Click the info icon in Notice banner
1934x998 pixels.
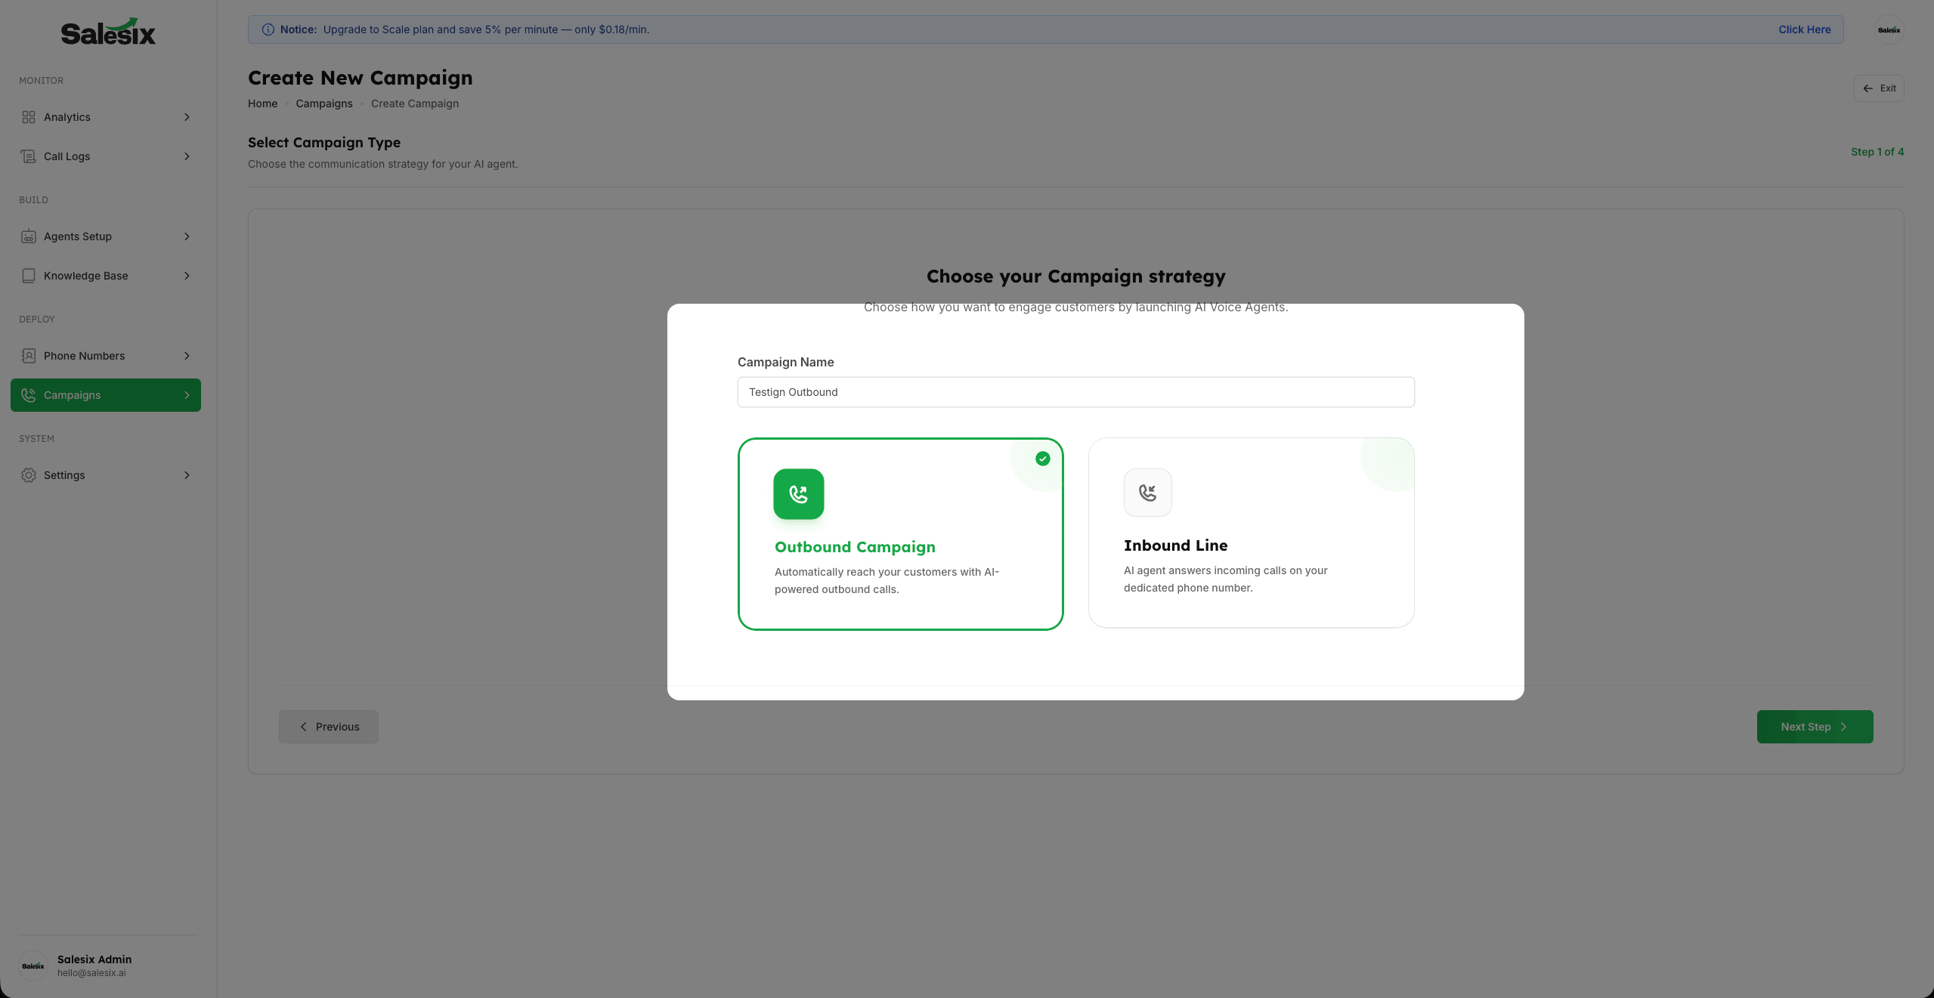[x=268, y=29]
